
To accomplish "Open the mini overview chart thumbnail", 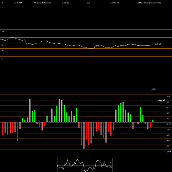I will (85, 165).
